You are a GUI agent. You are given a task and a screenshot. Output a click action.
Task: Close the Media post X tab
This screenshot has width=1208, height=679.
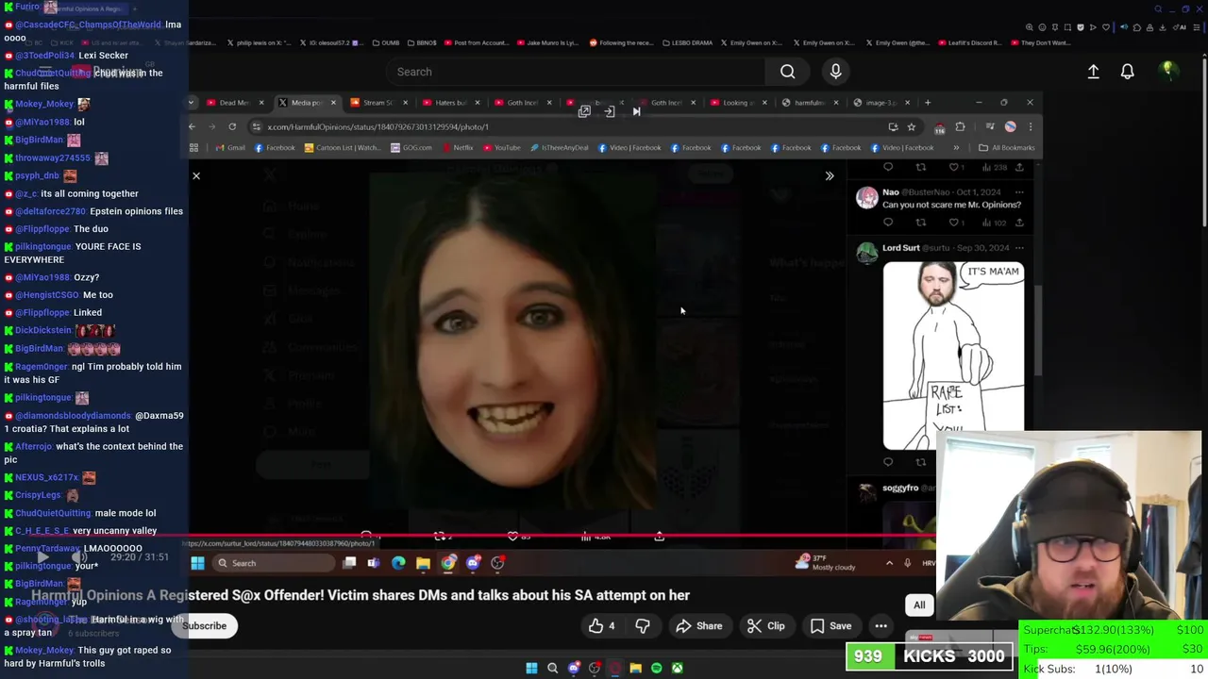tap(333, 102)
